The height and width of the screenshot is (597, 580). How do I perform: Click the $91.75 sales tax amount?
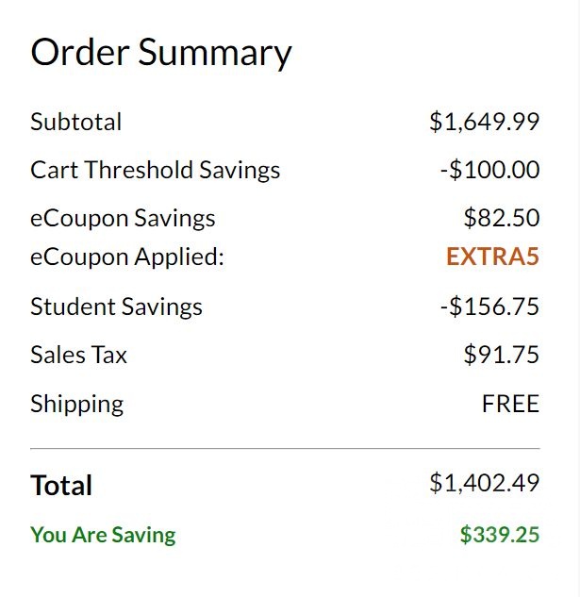coord(502,355)
